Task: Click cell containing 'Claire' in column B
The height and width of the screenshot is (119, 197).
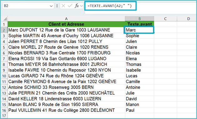Action: pos(139,47)
